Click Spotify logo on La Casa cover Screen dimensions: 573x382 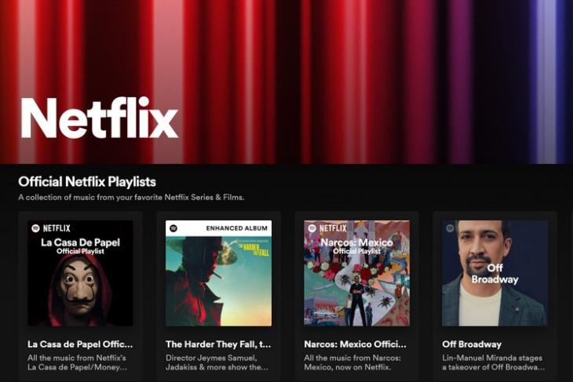tap(35, 228)
